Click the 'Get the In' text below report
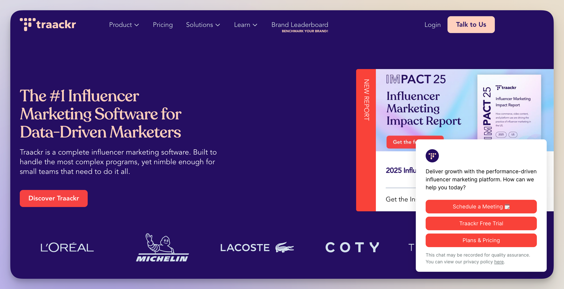 [401, 199]
